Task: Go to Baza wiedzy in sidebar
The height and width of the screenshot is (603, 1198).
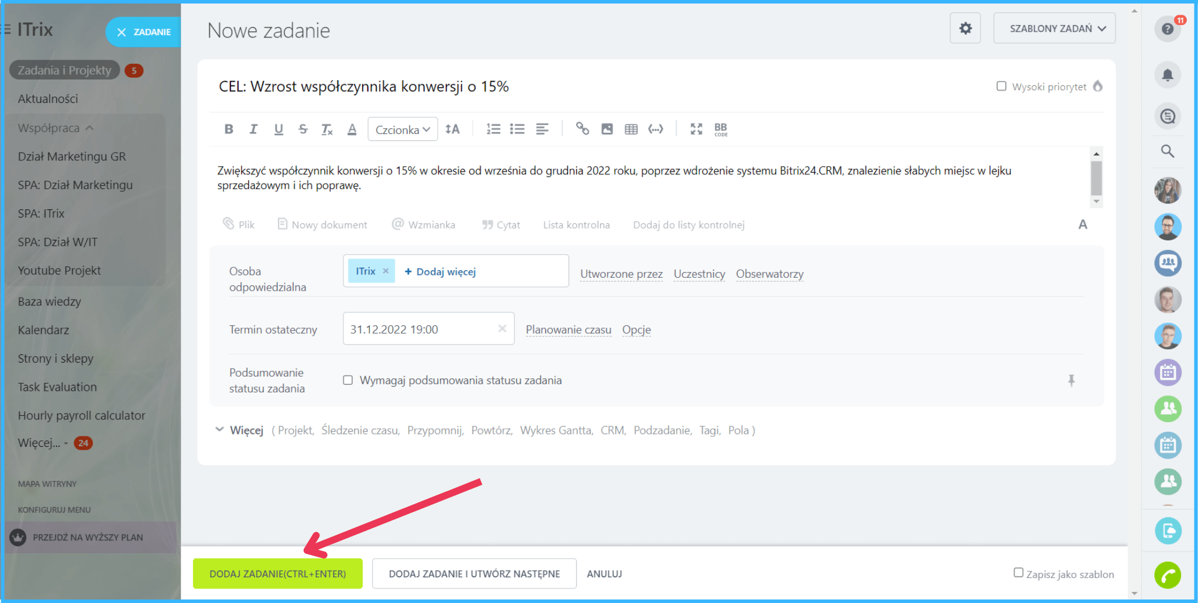Action: coord(49,302)
